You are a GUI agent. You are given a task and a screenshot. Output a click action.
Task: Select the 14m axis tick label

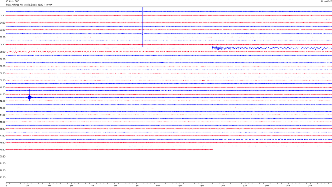(158, 186)
